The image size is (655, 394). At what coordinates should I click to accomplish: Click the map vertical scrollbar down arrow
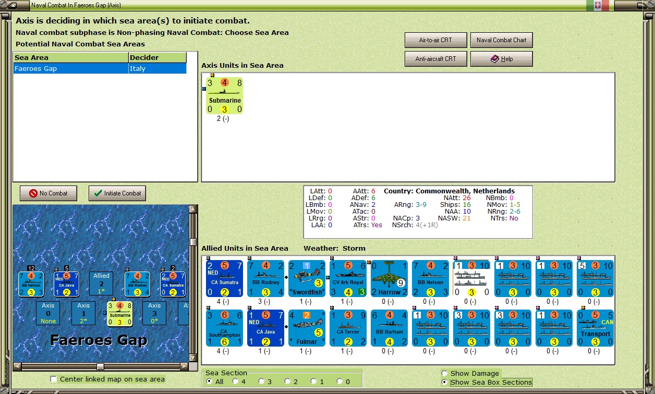[x=193, y=358]
